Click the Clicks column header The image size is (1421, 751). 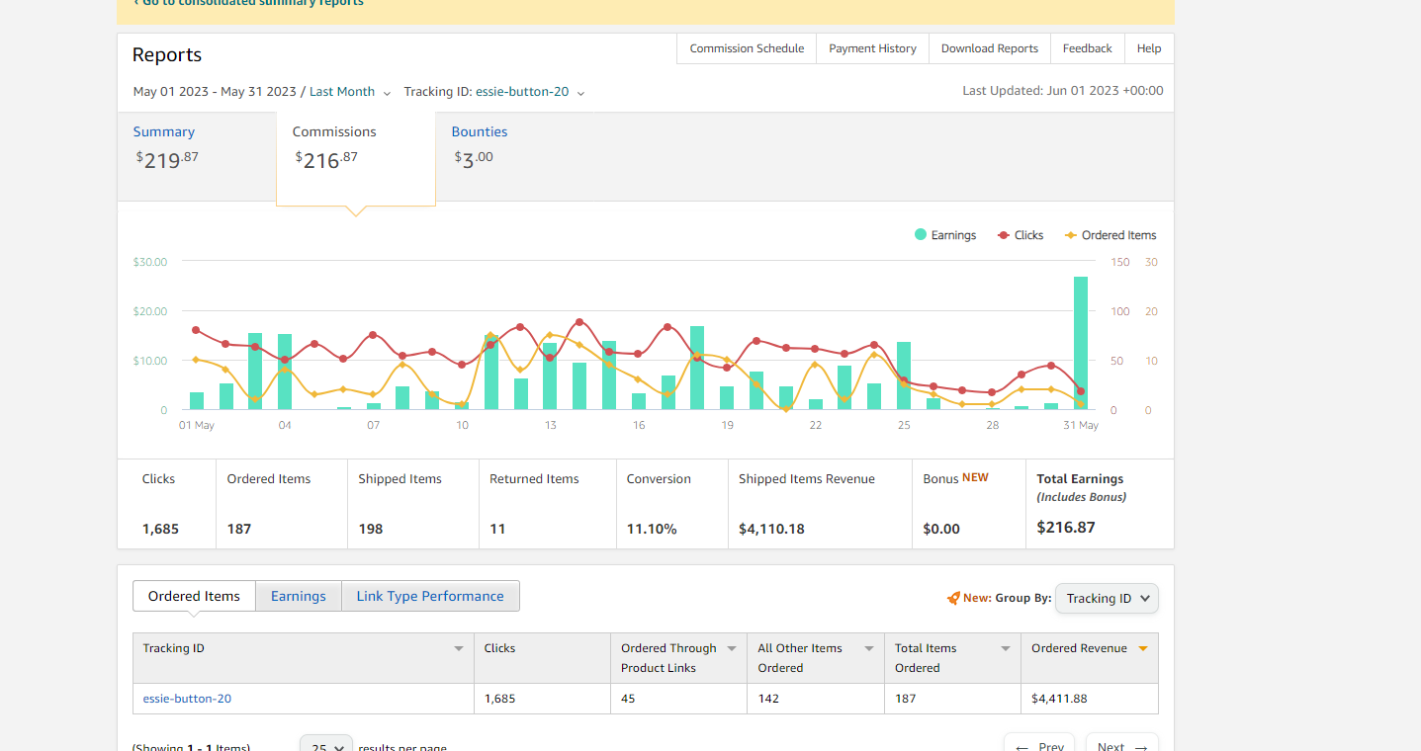pyautogui.click(x=542, y=658)
